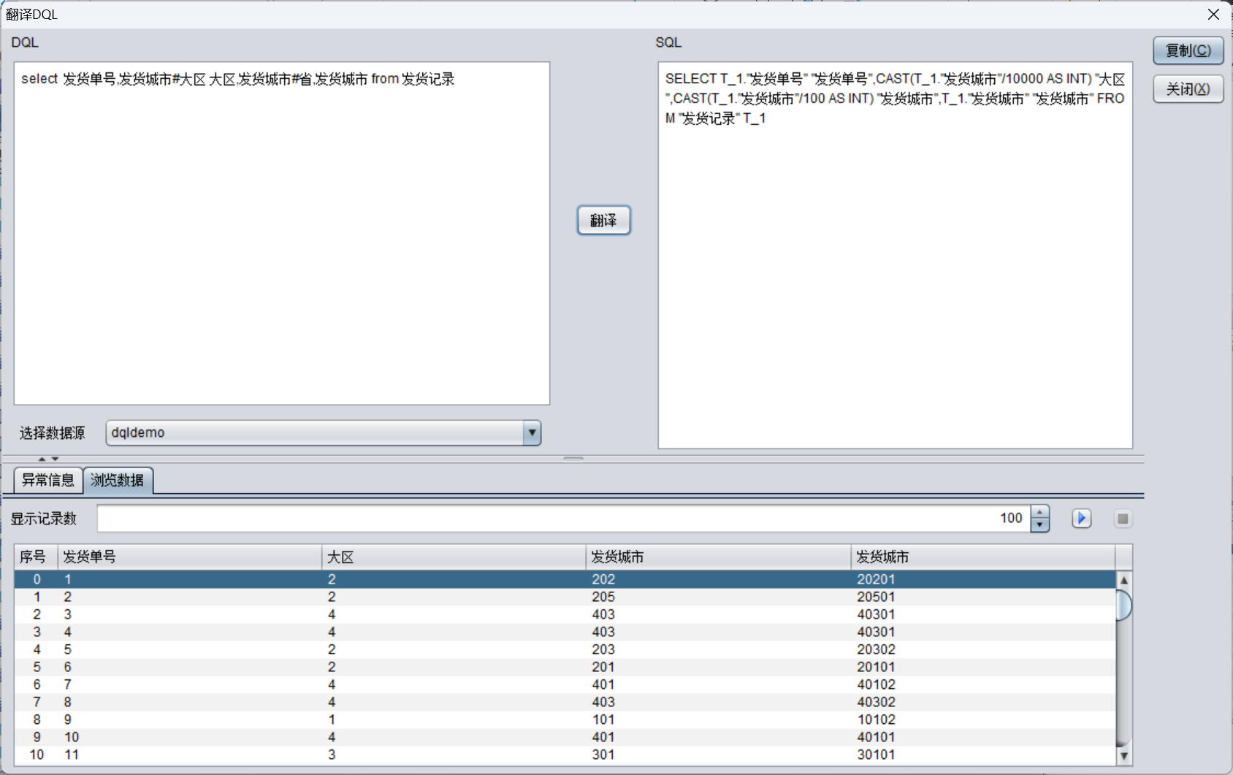Click the scrollbar down arrow on the table
The width and height of the screenshot is (1233, 775).
1123,757
